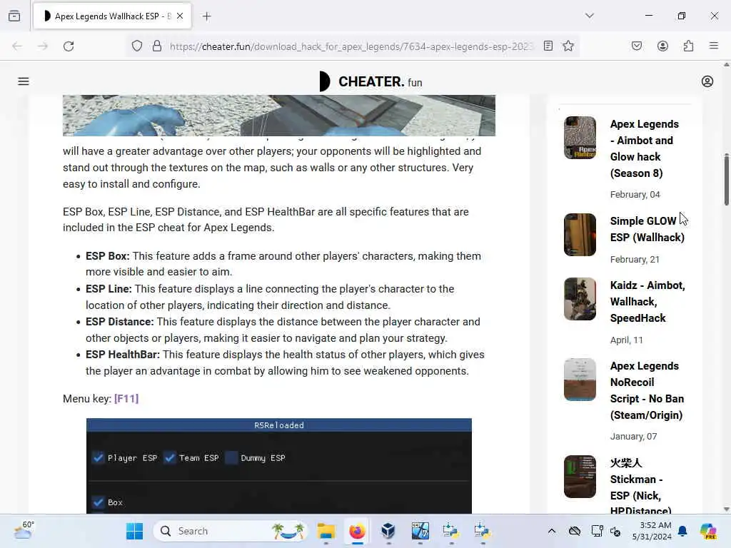
Task: Click the [F11] menu key text
Action: tap(126, 399)
